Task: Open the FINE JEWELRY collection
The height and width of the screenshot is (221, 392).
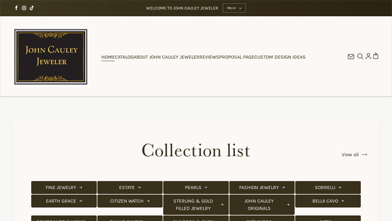Action: click(x=64, y=188)
